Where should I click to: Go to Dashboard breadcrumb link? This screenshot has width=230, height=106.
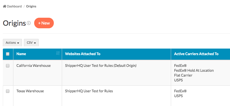tap(14, 6)
